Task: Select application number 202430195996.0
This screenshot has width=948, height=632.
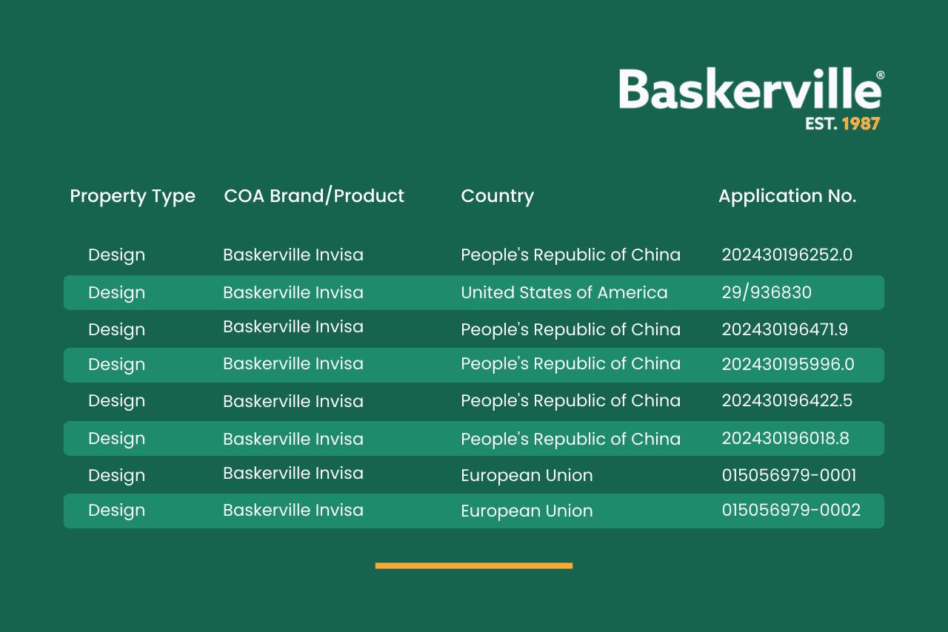Action: tap(787, 364)
